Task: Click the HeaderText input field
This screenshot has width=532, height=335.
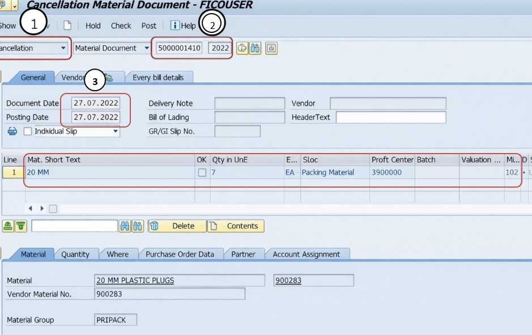Action: (x=390, y=117)
